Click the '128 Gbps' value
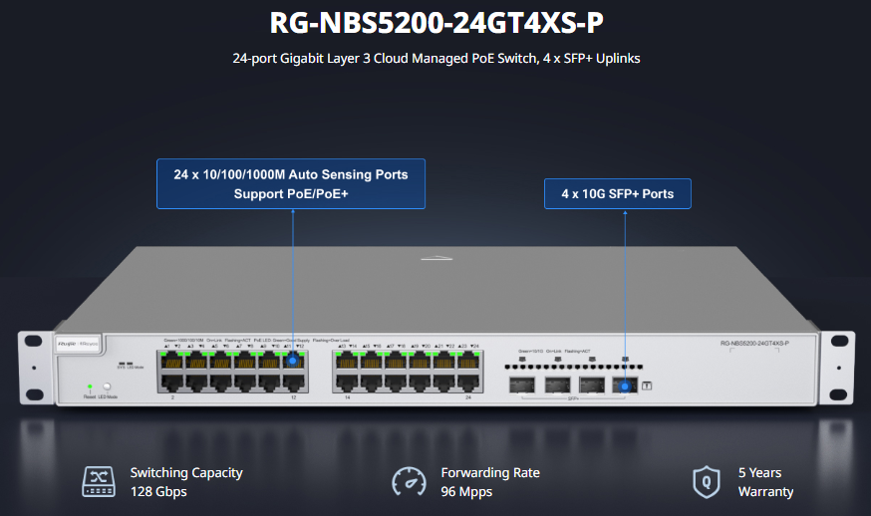The height and width of the screenshot is (516, 871). (158, 491)
